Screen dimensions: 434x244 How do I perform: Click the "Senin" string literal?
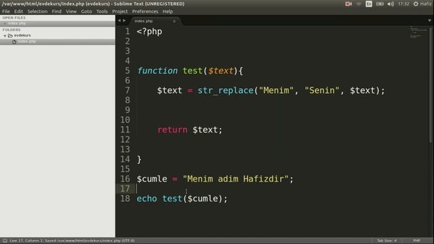coord(321,90)
